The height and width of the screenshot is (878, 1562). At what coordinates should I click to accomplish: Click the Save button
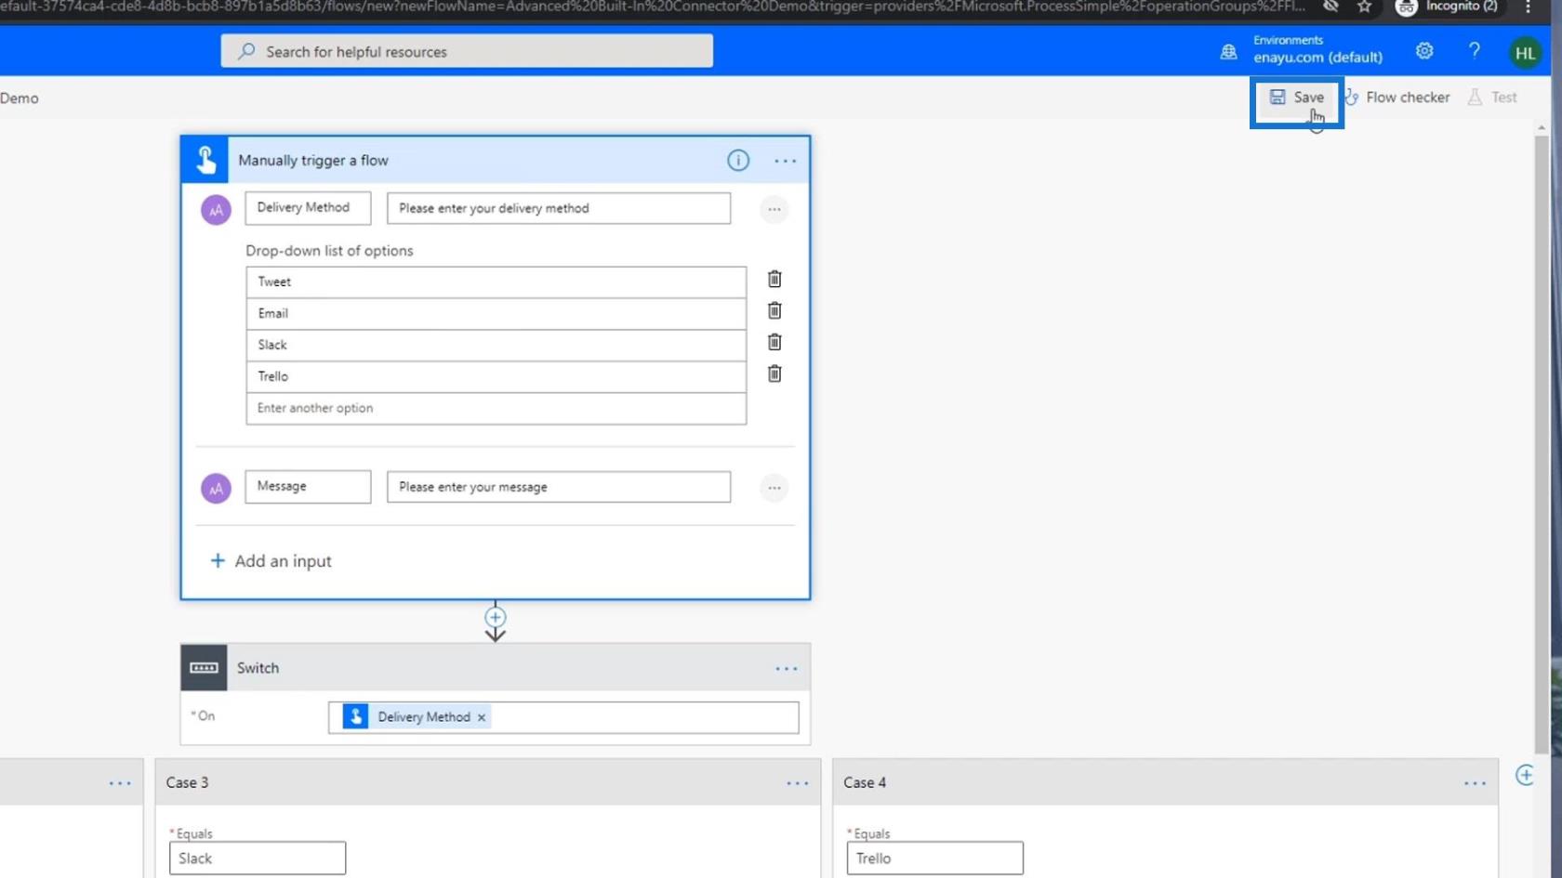[x=1296, y=98]
